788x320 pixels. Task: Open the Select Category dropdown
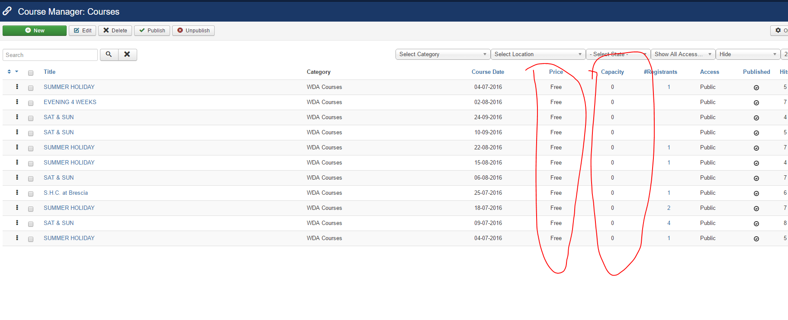coord(442,54)
